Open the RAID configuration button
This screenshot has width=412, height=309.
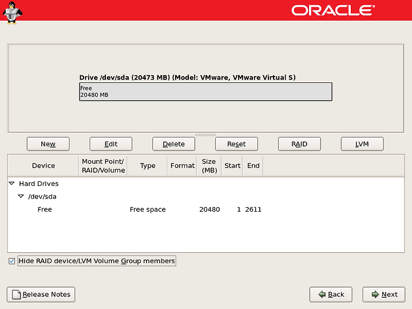pyautogui.click(x=299, y=144)
